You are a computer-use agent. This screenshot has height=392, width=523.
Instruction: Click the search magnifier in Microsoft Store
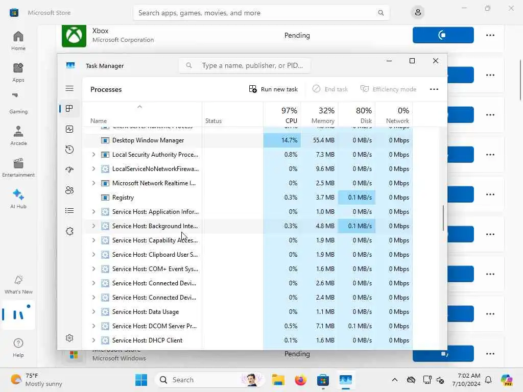pyautogui.click(x=381, y=13)
